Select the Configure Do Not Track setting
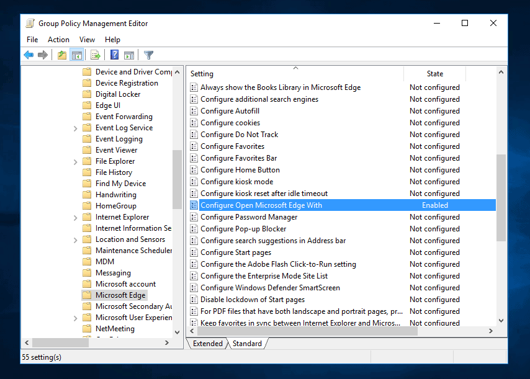Image resolution: width=530 pixels, height=379 pixels. click(240, 135)
